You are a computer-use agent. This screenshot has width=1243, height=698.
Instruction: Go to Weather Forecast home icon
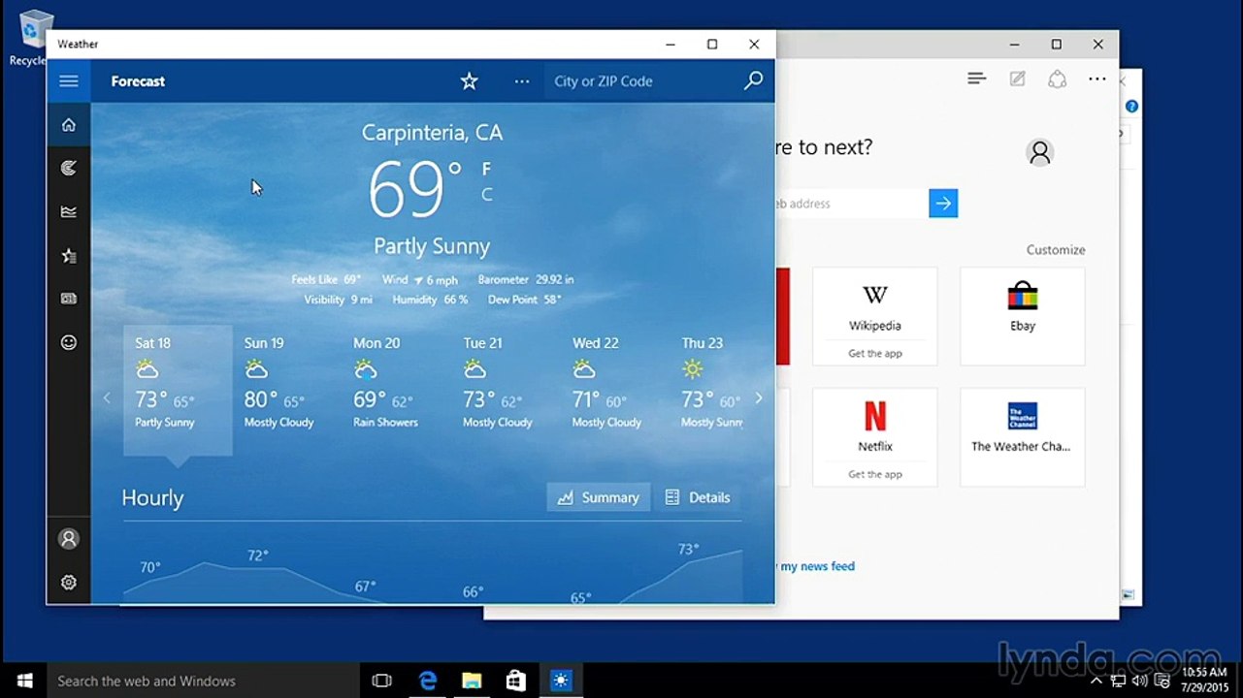68,125
